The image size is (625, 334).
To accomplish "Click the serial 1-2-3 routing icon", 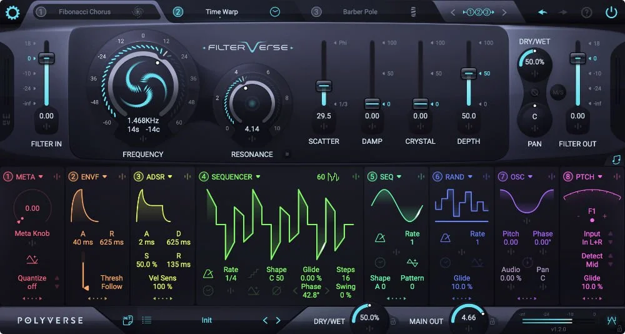I will [x=478, y=13].
